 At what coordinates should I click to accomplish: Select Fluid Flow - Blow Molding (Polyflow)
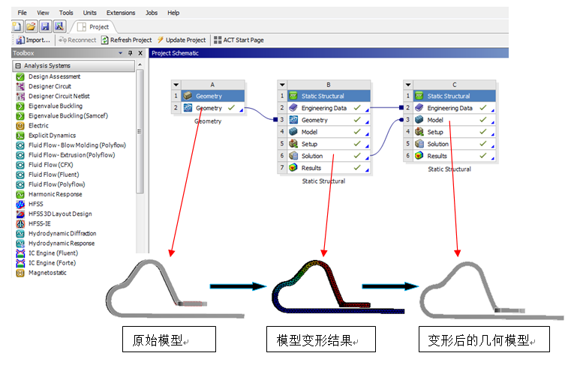point(77,145)
